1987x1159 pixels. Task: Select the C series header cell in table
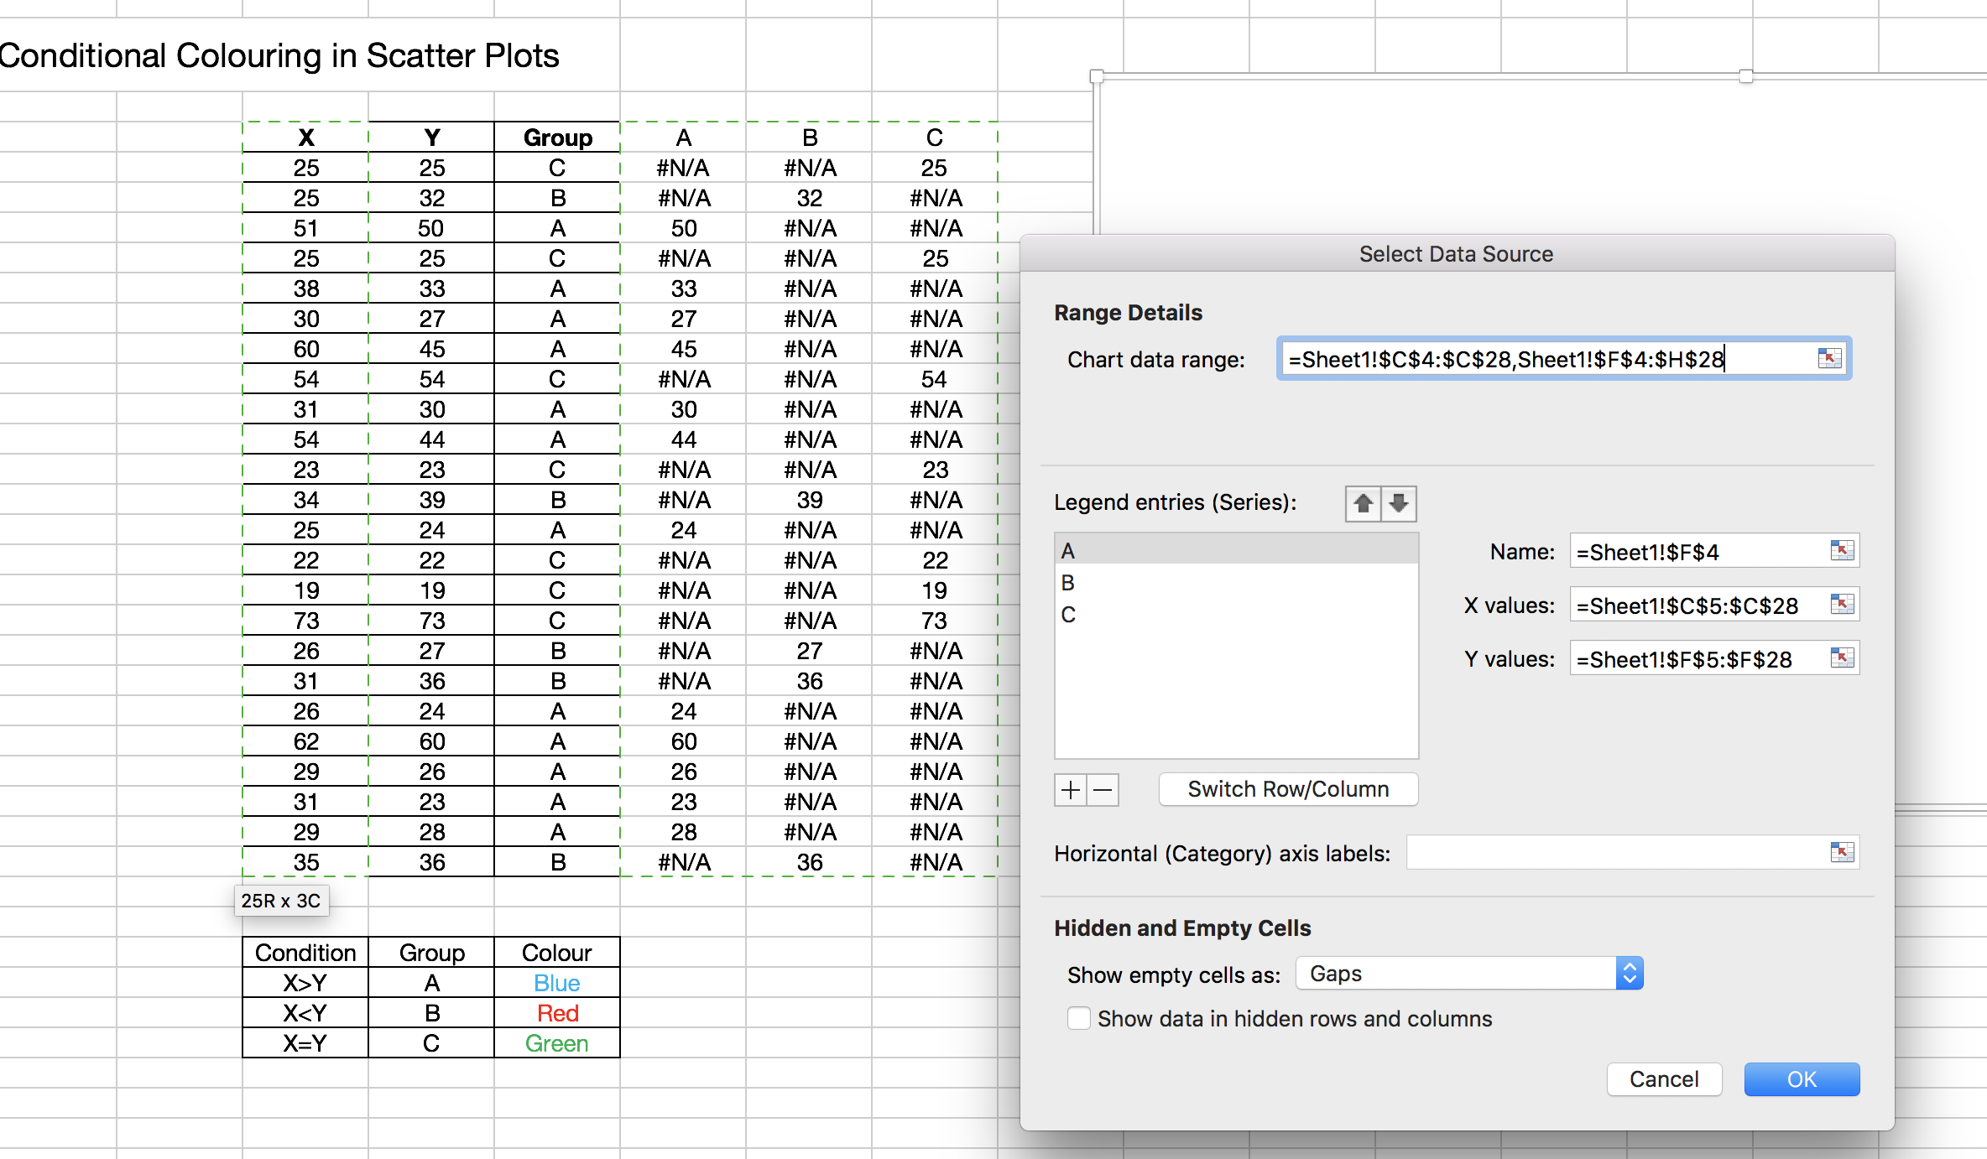click(935, 138)
